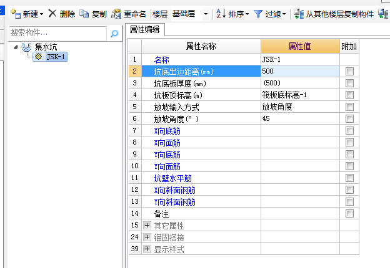Screen dimensions: 390x268
Task: Open the 过滤 dropdown arrow
Action: coord(284,14)
